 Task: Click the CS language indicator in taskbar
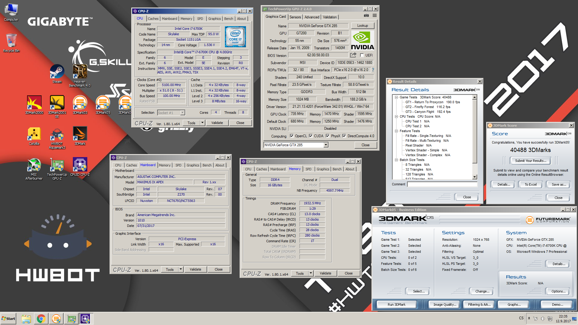coord(521,318)
